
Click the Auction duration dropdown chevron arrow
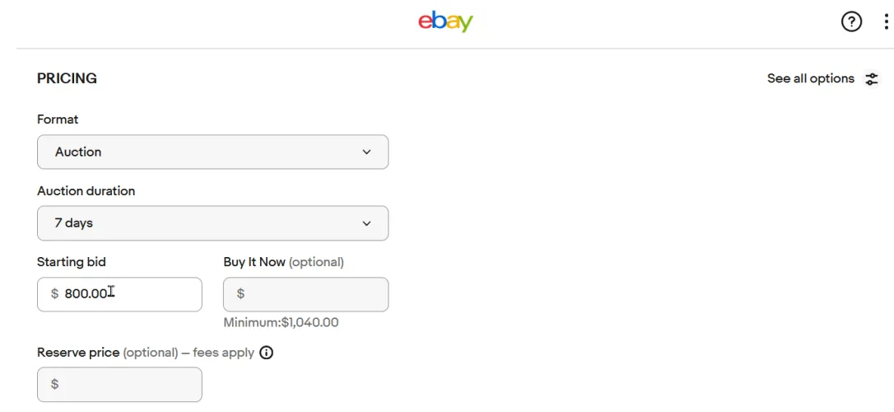367,223
